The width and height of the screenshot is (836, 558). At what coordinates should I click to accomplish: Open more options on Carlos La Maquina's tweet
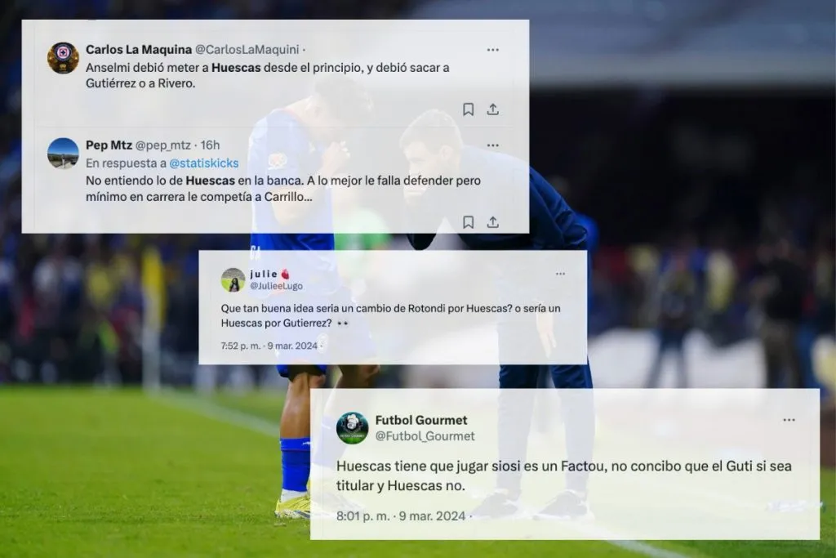point(492,50)
